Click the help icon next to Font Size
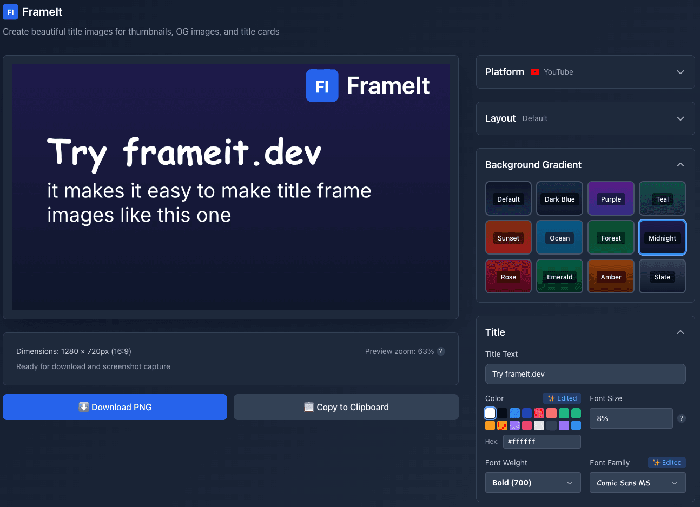 click(x=681, y=418)
